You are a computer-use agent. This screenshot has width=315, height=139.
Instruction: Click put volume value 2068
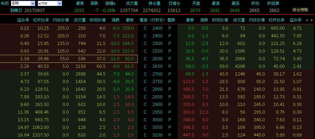(x=240, y=59)
